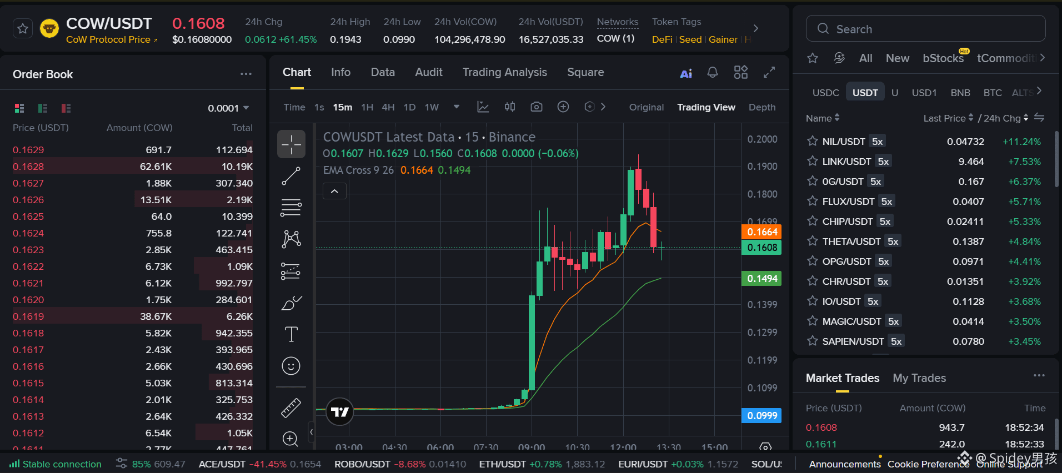Expand more chart toolbar options arrow
The height and width of the screenshot is (473, 1062).
click(x=603, y=107)
